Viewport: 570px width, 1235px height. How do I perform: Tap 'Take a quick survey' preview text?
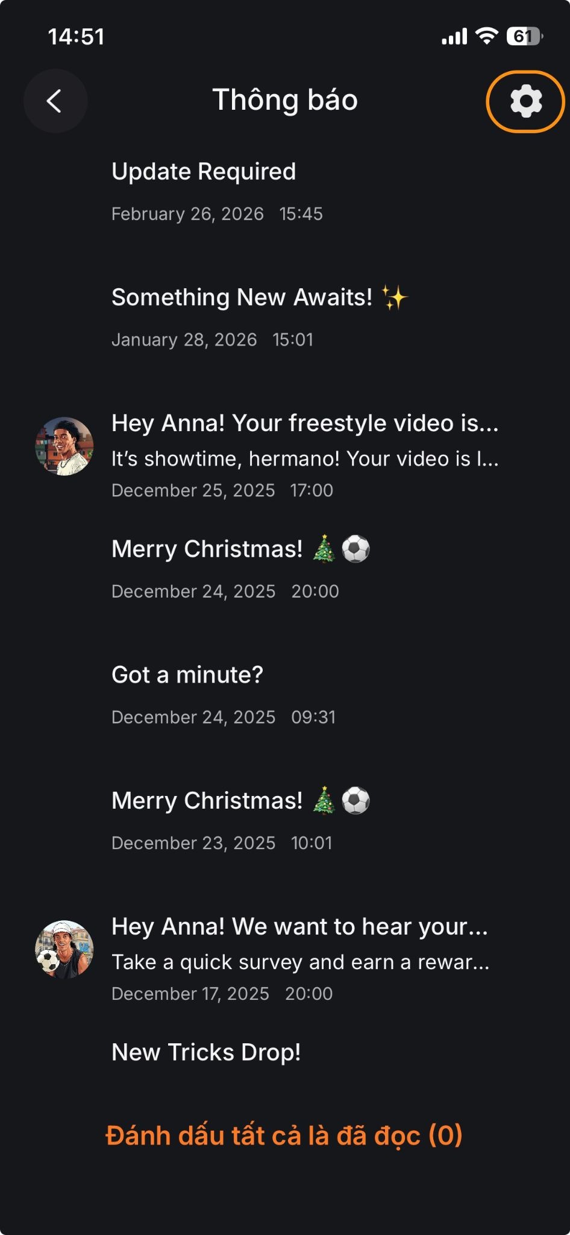click(300, 962)
